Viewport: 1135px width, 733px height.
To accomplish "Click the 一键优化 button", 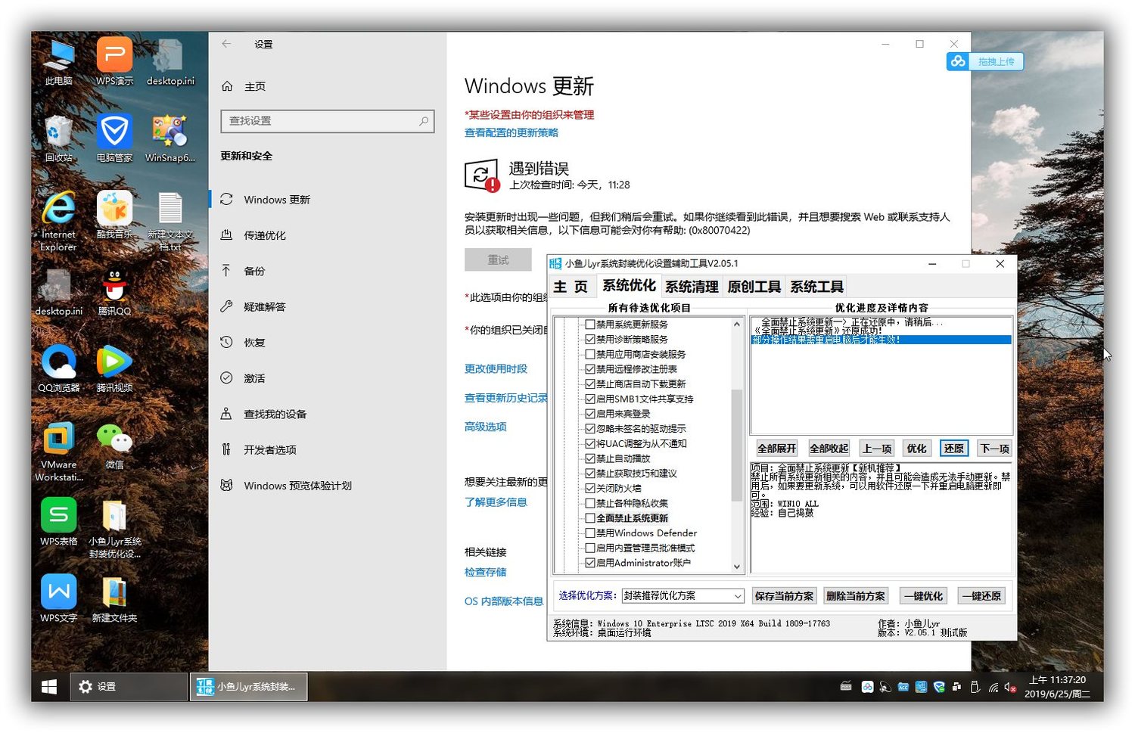I will point(923,596).
